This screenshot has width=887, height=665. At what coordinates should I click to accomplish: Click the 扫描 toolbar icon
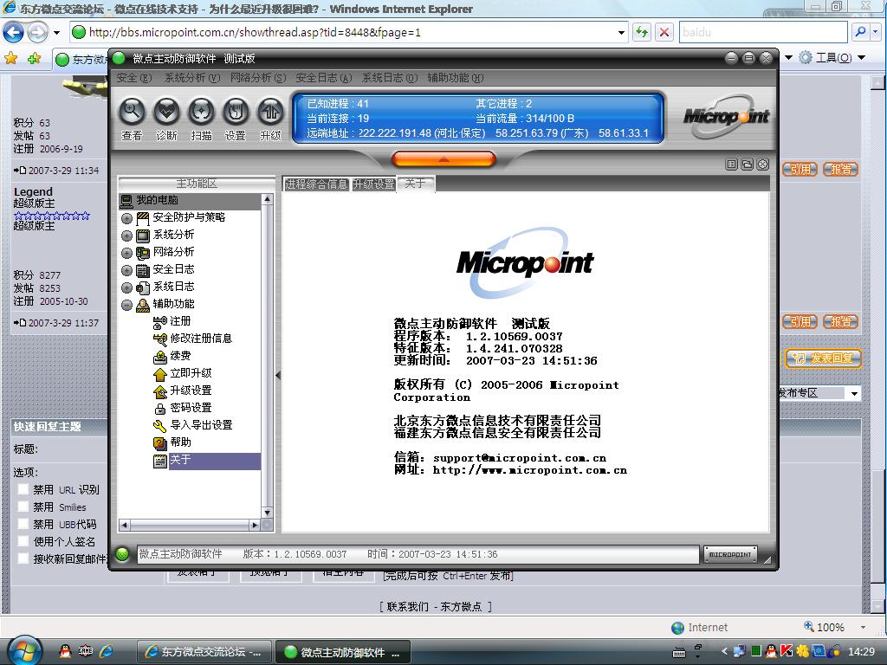pos(201,112)
